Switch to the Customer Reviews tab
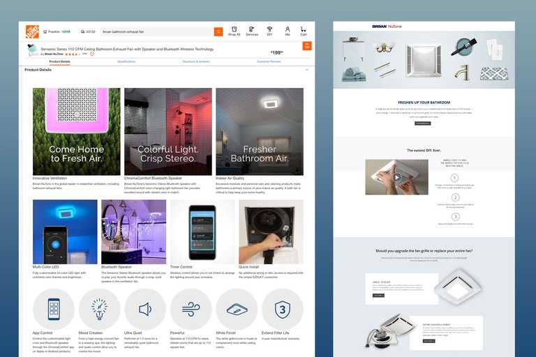This screenshot has height=357, width=536. coord(269,62)
